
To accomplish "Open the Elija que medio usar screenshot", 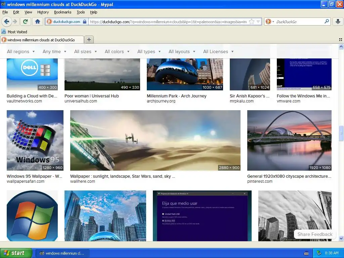I will (202, 216).
